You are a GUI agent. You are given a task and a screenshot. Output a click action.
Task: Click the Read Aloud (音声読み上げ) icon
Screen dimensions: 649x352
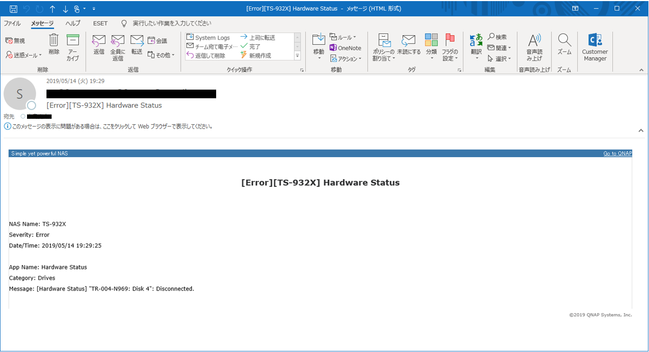[534, 41]
